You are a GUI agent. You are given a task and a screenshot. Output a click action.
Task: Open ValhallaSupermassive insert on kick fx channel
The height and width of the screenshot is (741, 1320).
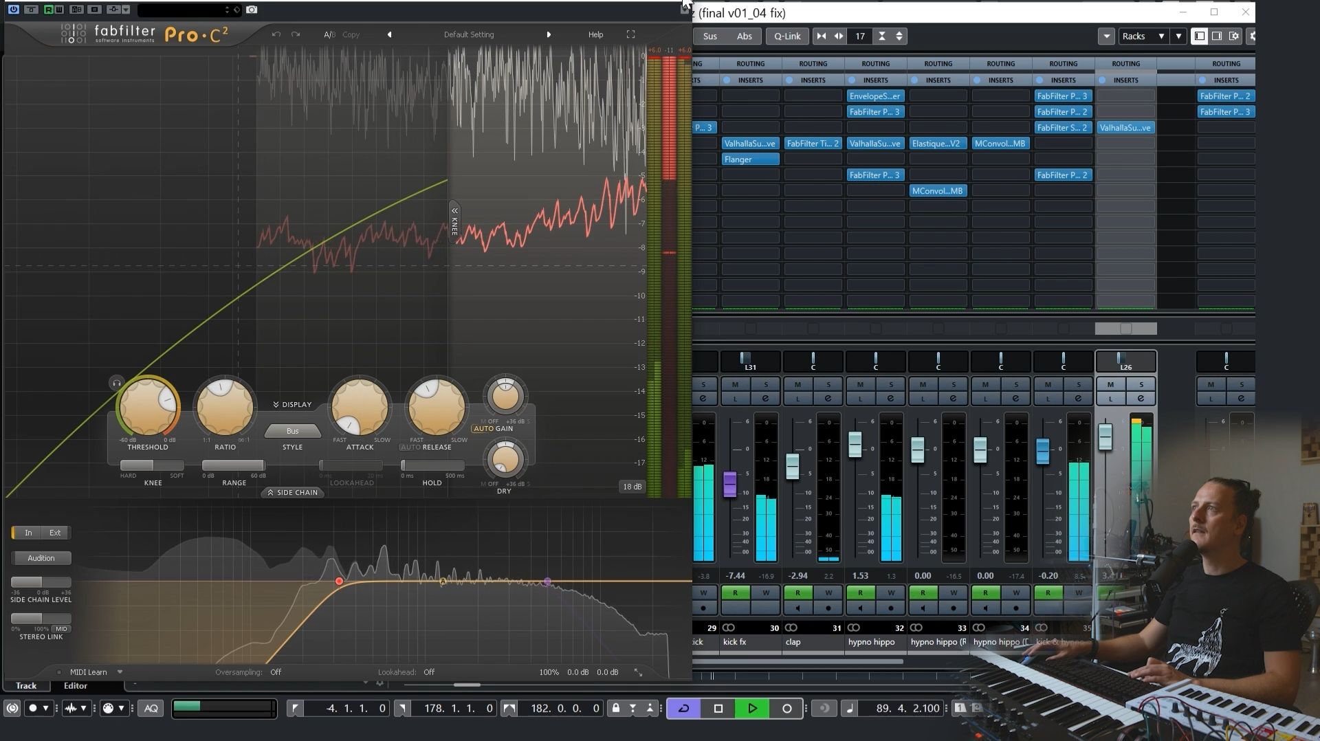(x=750, y=144)
